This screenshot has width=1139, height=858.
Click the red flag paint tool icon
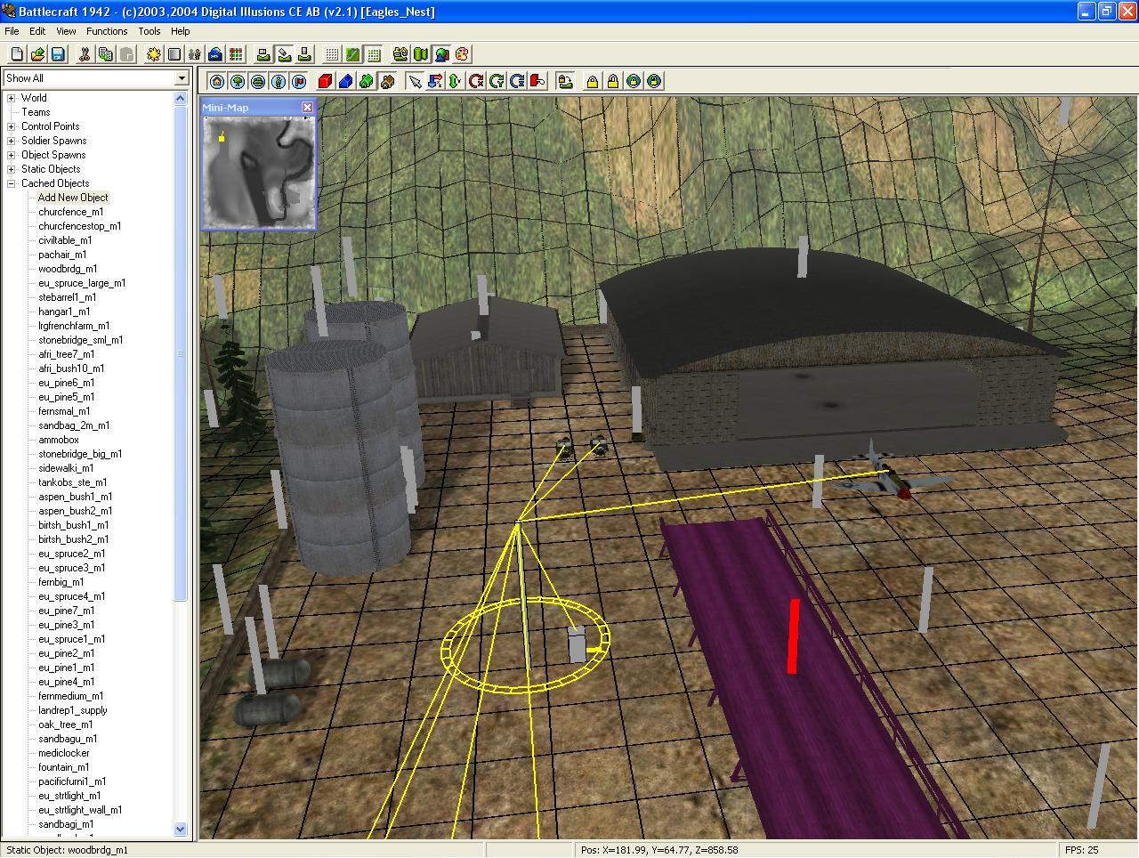(x=537, y=81)
